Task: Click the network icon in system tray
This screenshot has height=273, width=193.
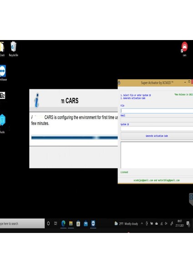Action: coord(161,223)
